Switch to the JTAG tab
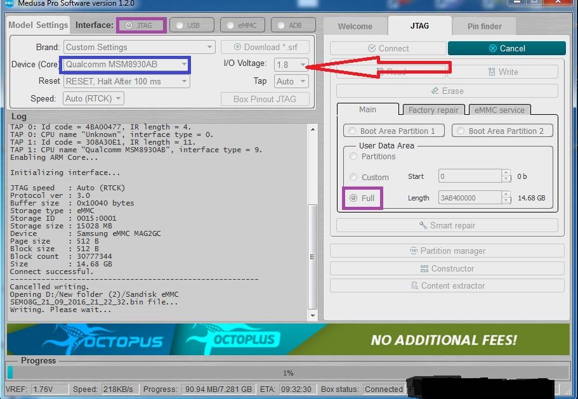Viewport: 578px width, 399px height. 419,25
